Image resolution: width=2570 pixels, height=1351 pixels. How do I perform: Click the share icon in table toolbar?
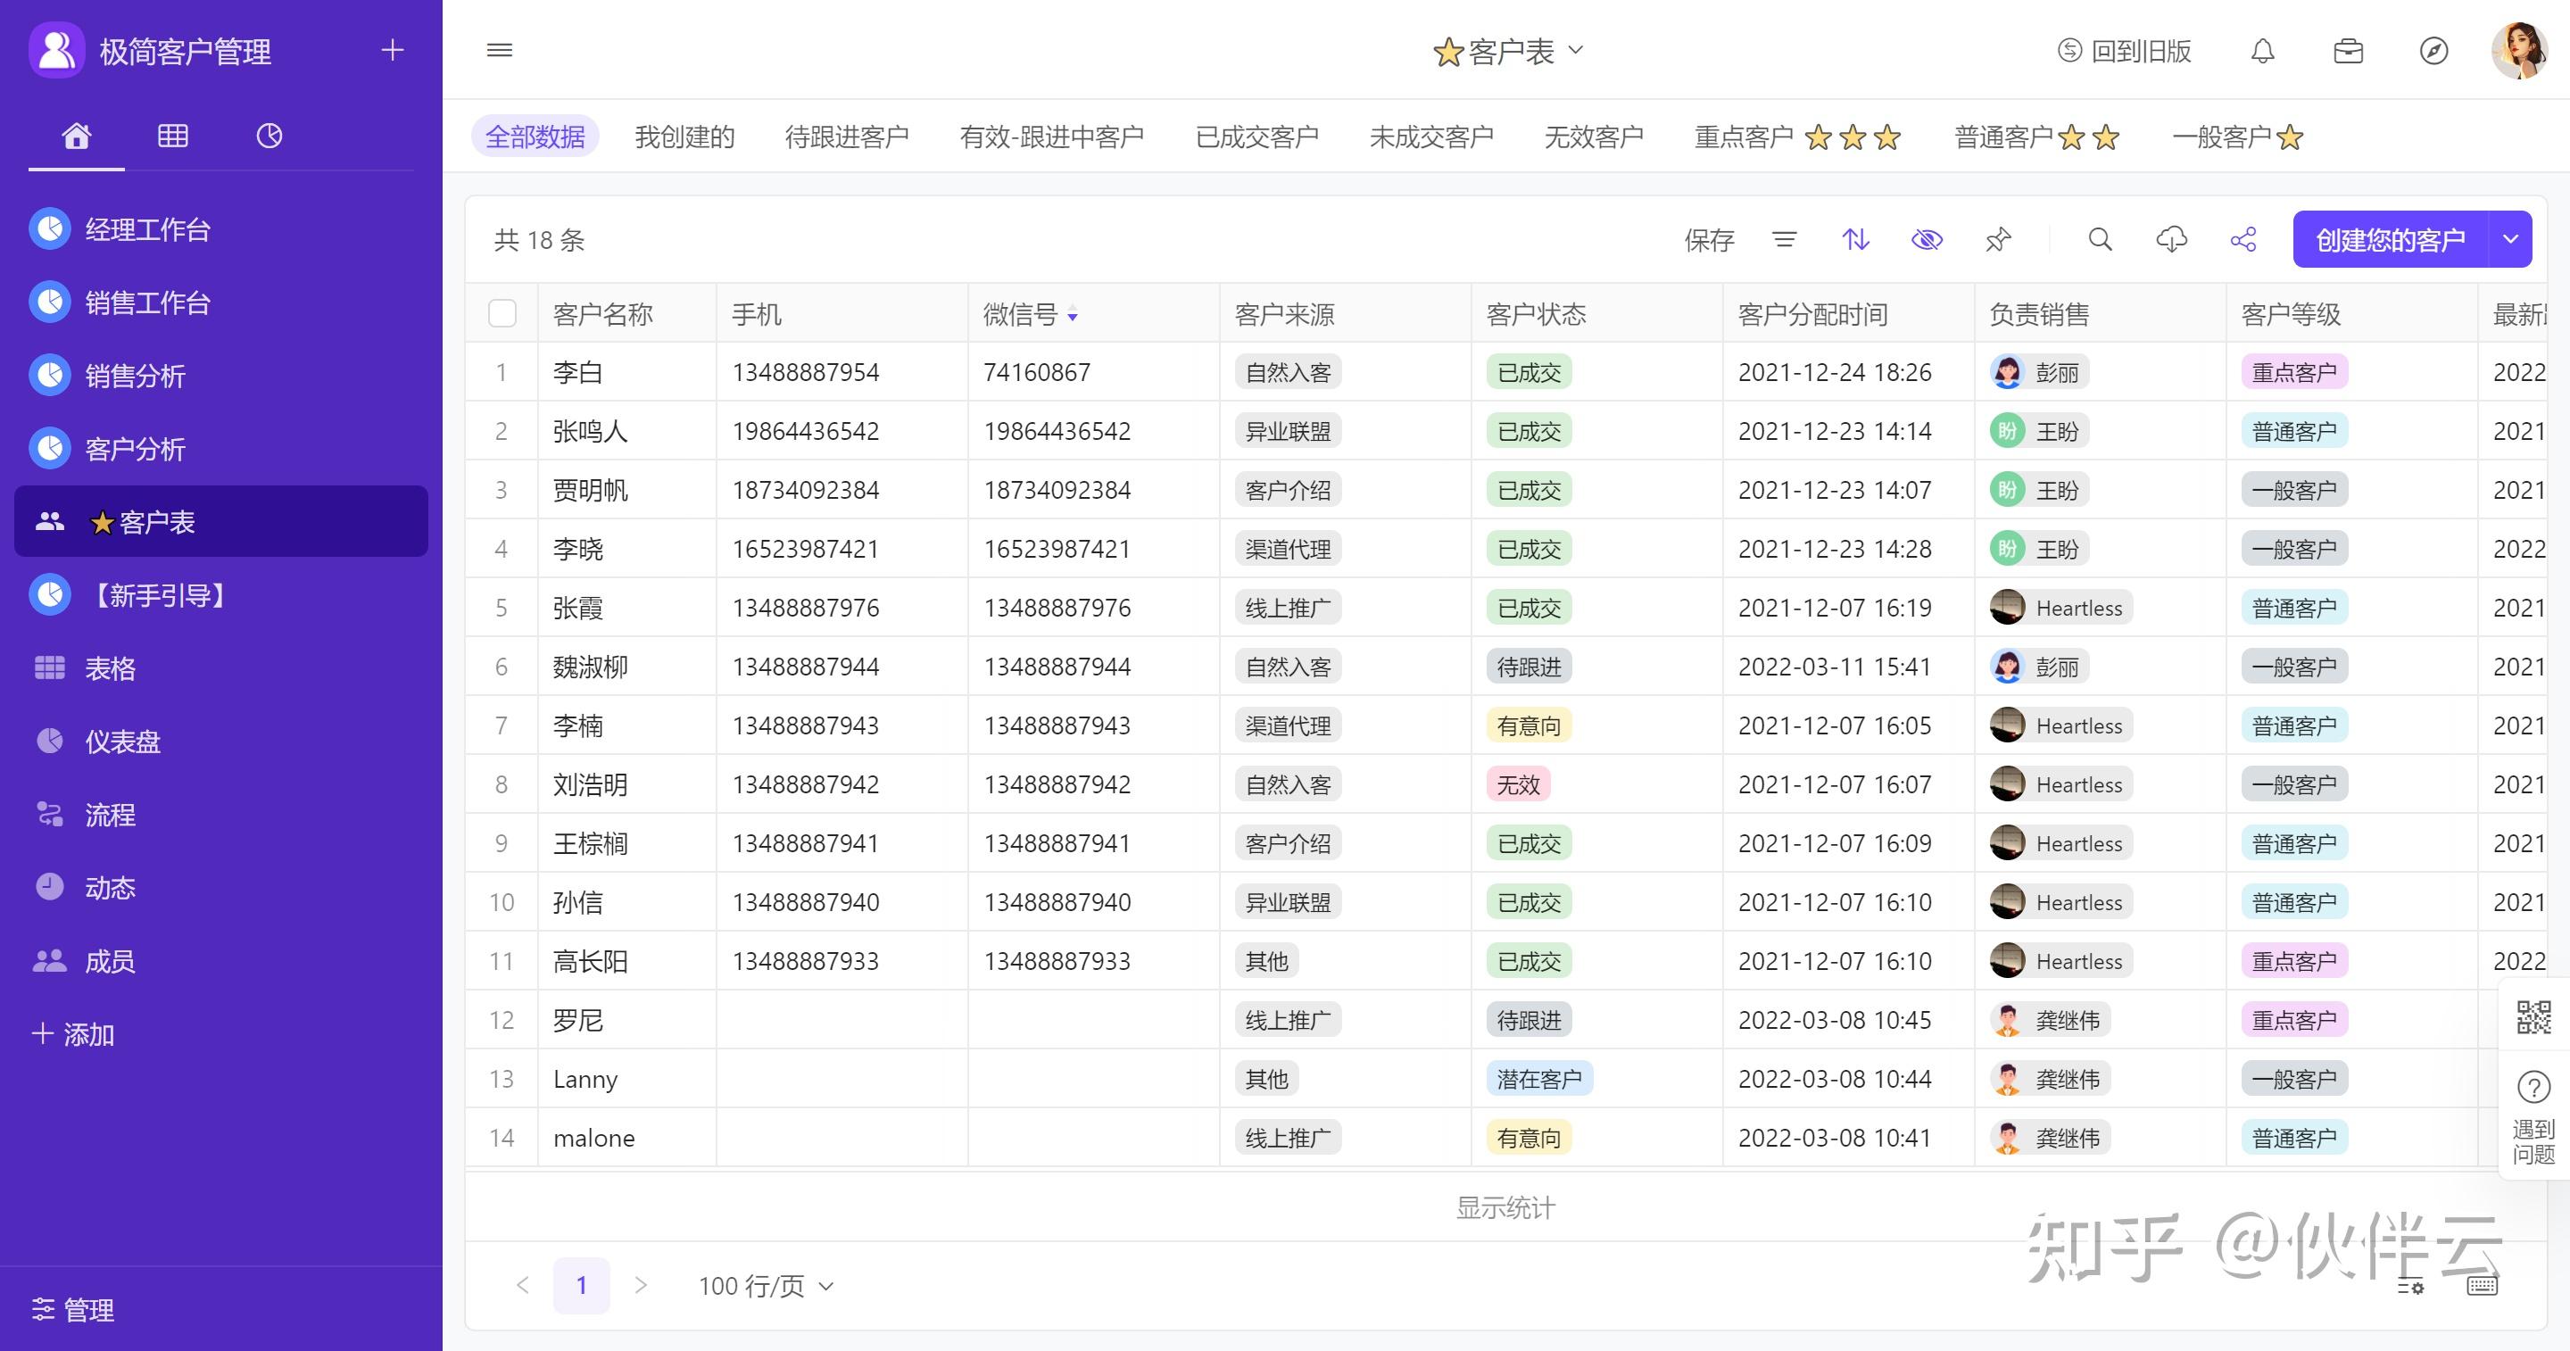coord(2243,239)
